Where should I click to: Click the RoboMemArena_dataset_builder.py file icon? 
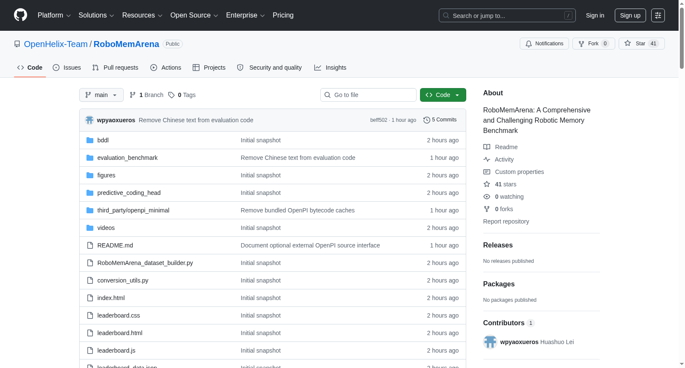pos(90,263)
